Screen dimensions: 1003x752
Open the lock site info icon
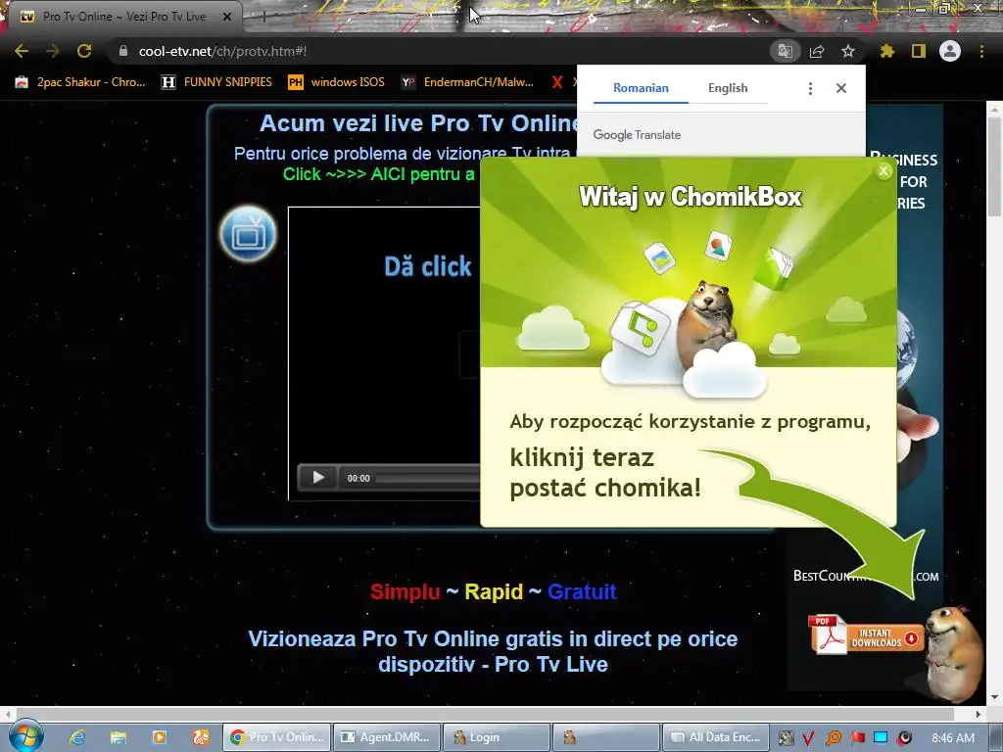pos(123,51)
